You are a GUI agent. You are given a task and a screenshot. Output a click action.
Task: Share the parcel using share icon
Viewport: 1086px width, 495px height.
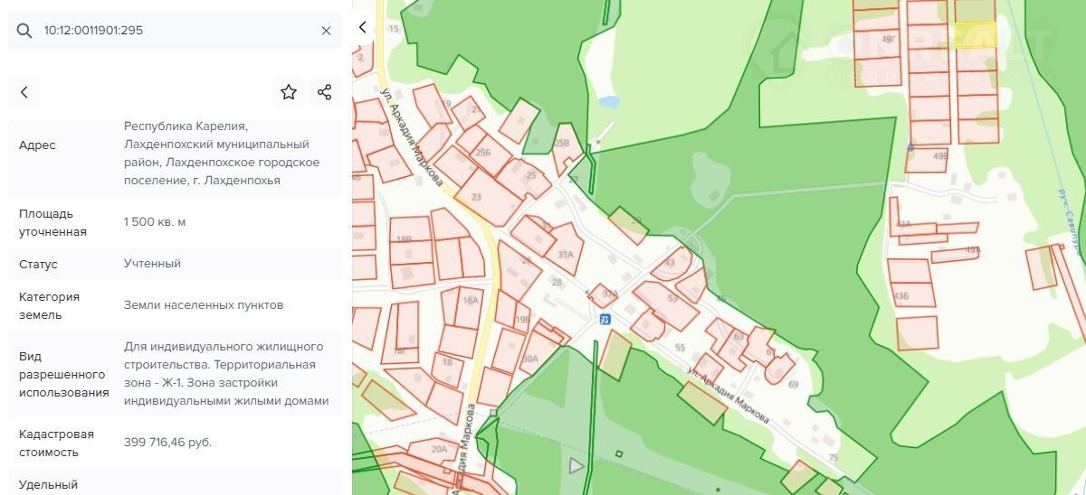click(x=325, y=92)
